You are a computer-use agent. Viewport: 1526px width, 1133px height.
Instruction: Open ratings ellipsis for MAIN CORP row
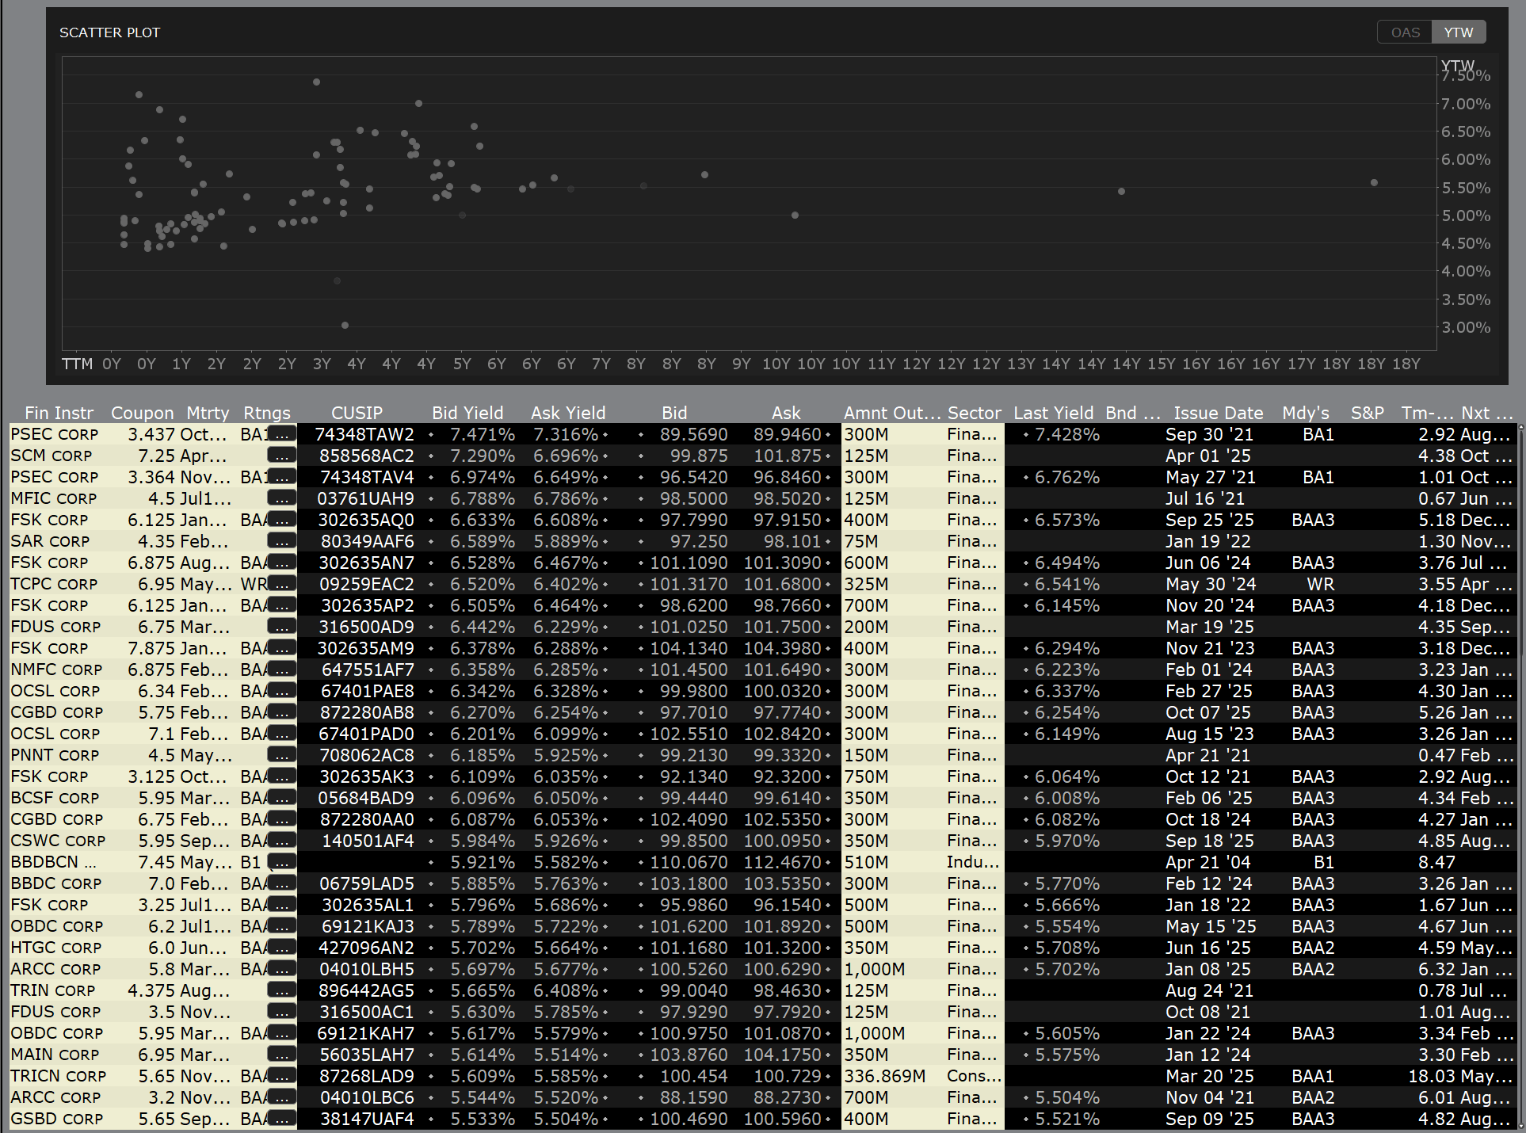281,1055
